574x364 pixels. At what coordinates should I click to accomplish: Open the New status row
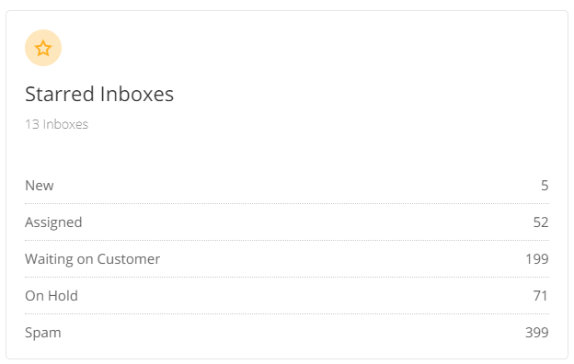click(x=287, y=186)
